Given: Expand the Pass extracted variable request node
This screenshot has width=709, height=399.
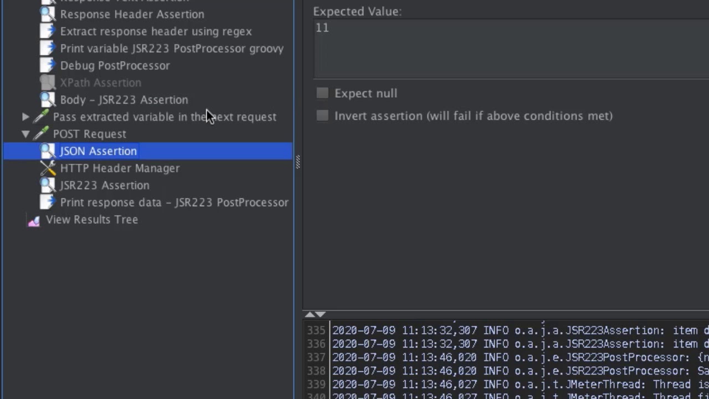Looking at the screenshot, I should coord(25,117).
